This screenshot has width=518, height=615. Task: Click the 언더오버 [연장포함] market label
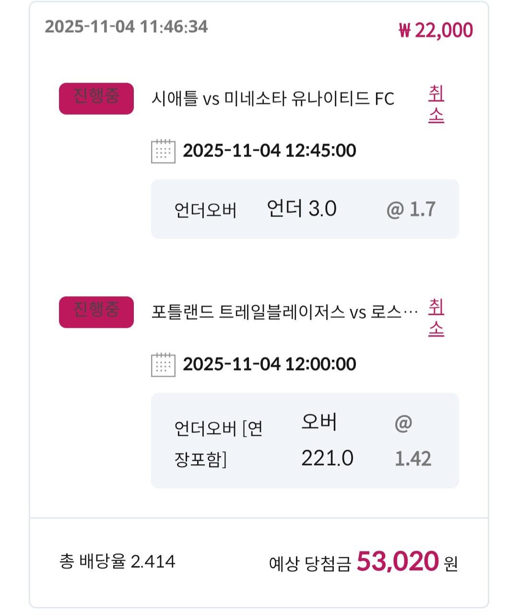[218, 443]
